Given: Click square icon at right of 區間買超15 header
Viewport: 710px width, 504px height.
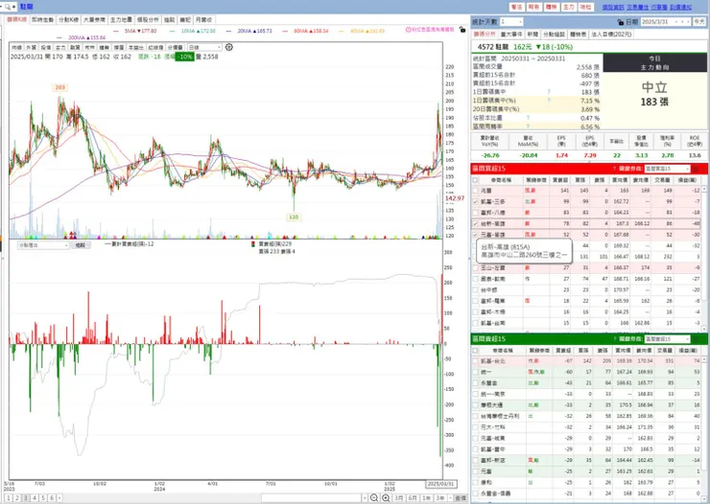Looking at the screenshot, I should pyautogui.click(x=696, y=169).
